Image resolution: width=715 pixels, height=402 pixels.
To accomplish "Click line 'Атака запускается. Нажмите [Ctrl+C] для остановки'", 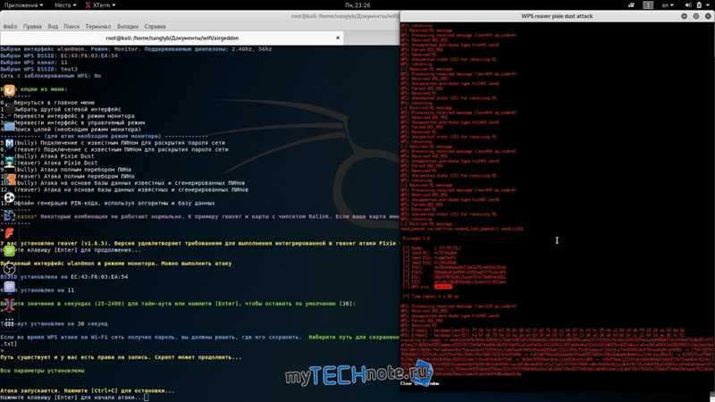I will point(87,390).
